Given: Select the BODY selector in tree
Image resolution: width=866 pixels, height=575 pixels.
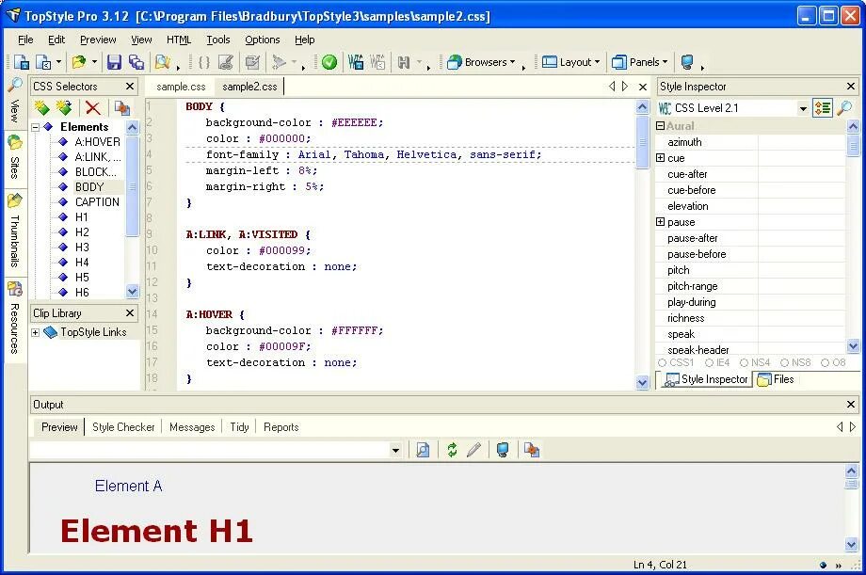Looking at the screenshot, I should click(89, 187).
